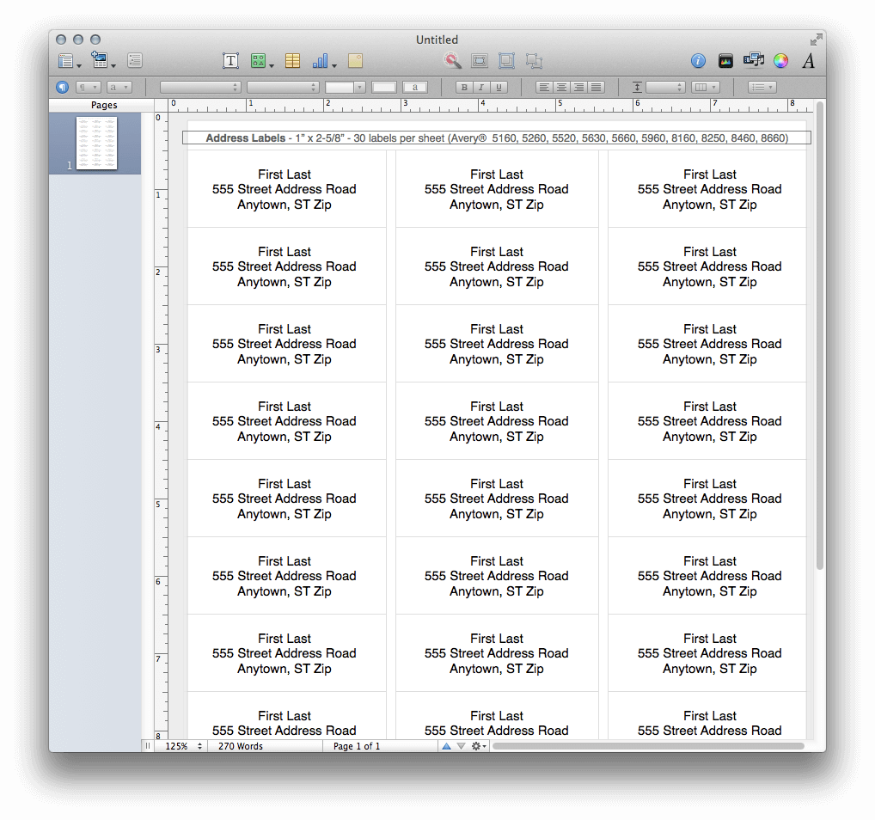Open the Adjust Image histogram icon
Screen dimensions: 875x820
[x=725, y=61]
